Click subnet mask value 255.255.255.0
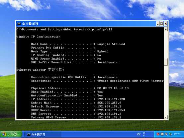184x138 pixels. point(109,103)
